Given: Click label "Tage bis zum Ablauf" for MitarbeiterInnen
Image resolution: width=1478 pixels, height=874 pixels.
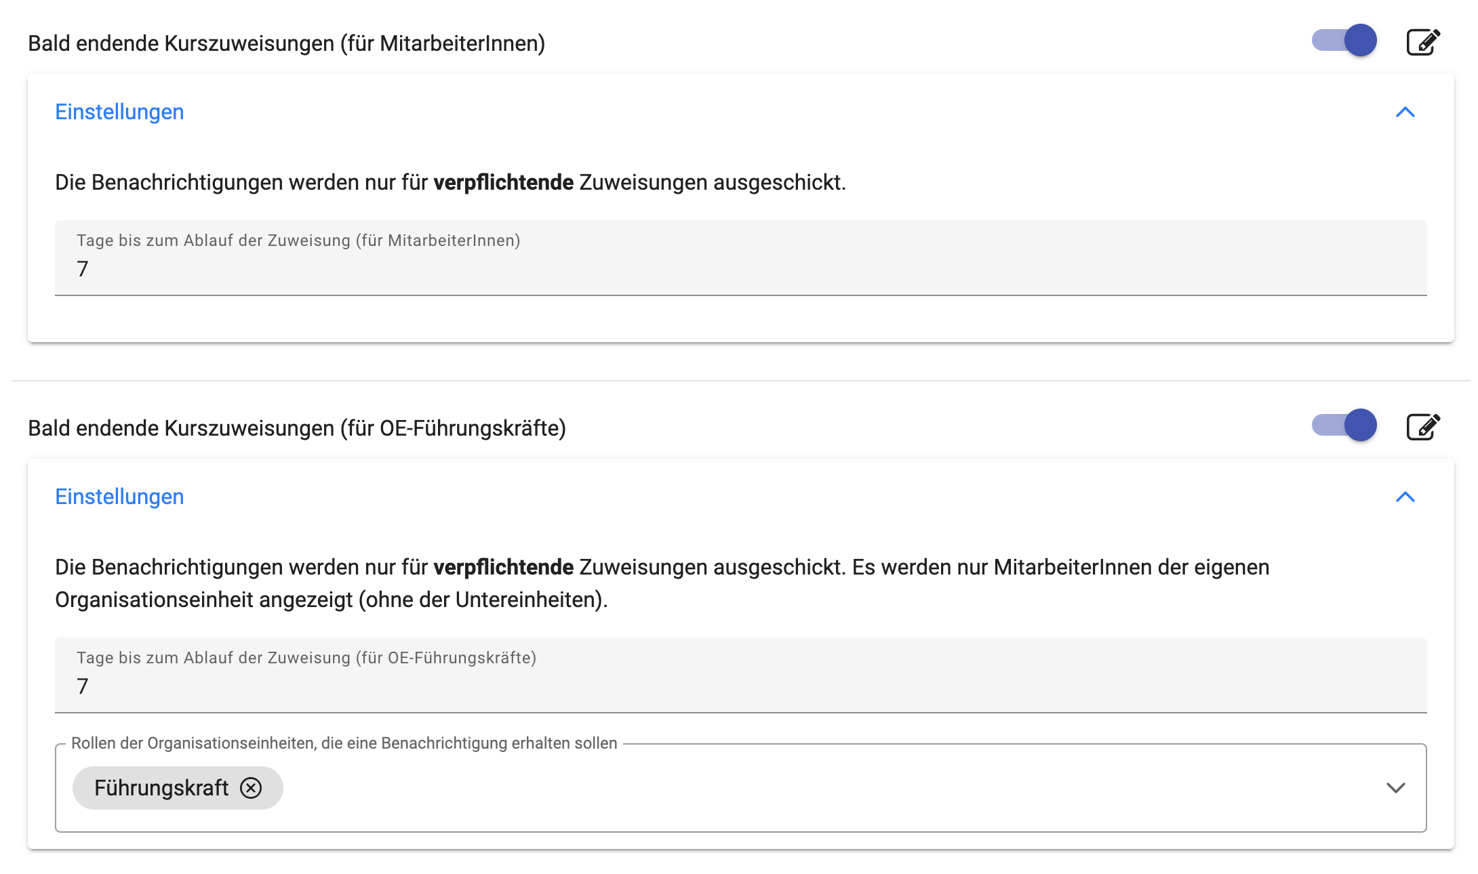Looking at the screenshot, I should click(298, 241).
